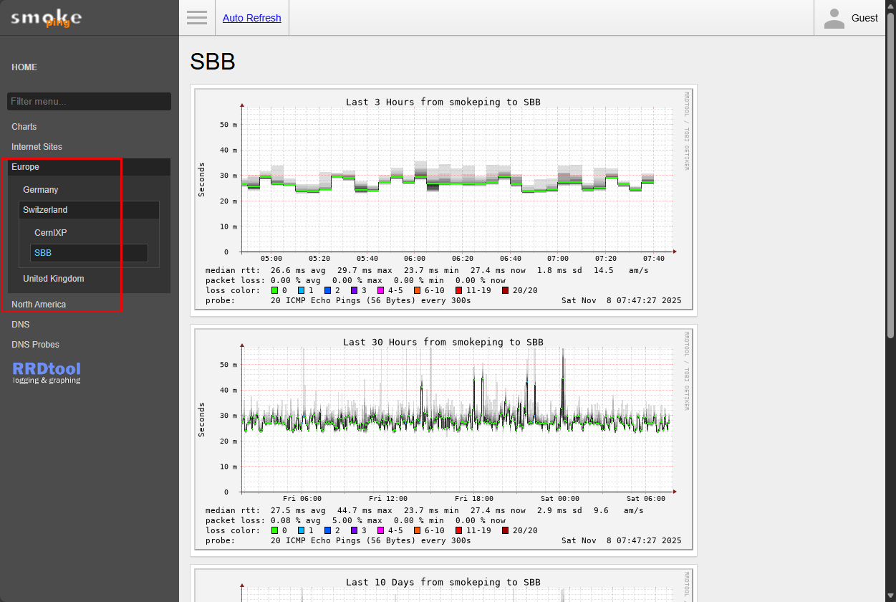Open United Kingdom in sidebar

tap(54, 279)
